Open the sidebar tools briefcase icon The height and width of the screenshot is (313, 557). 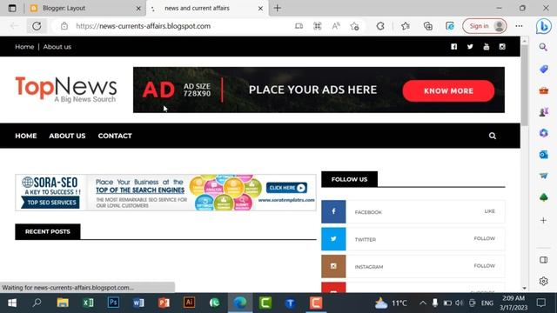pos(543,90)
